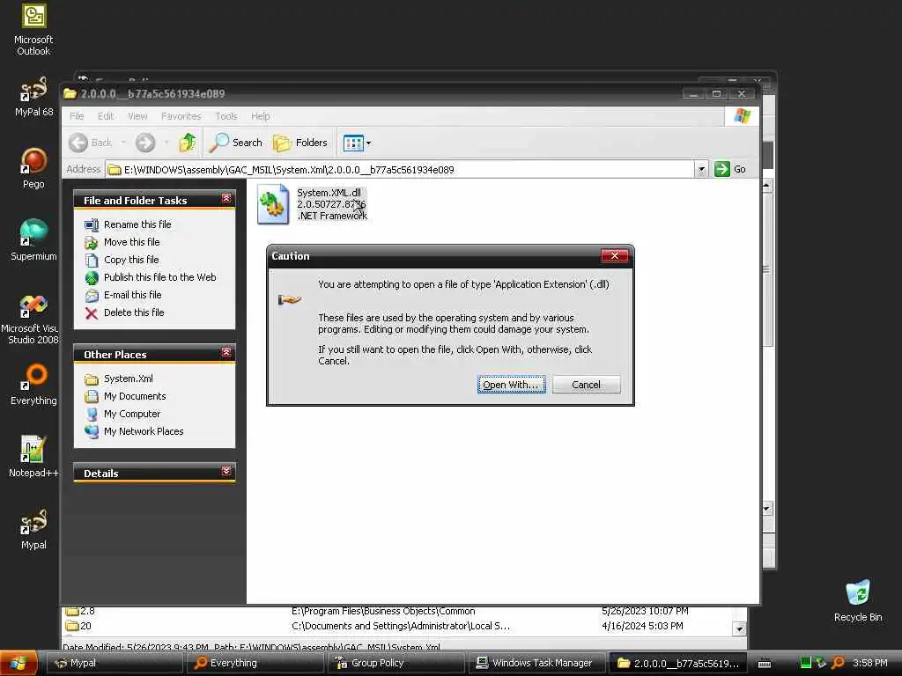Switch to Everything taskbar button
The width and height of the screenshot is (902, 676).
(255, 663)
